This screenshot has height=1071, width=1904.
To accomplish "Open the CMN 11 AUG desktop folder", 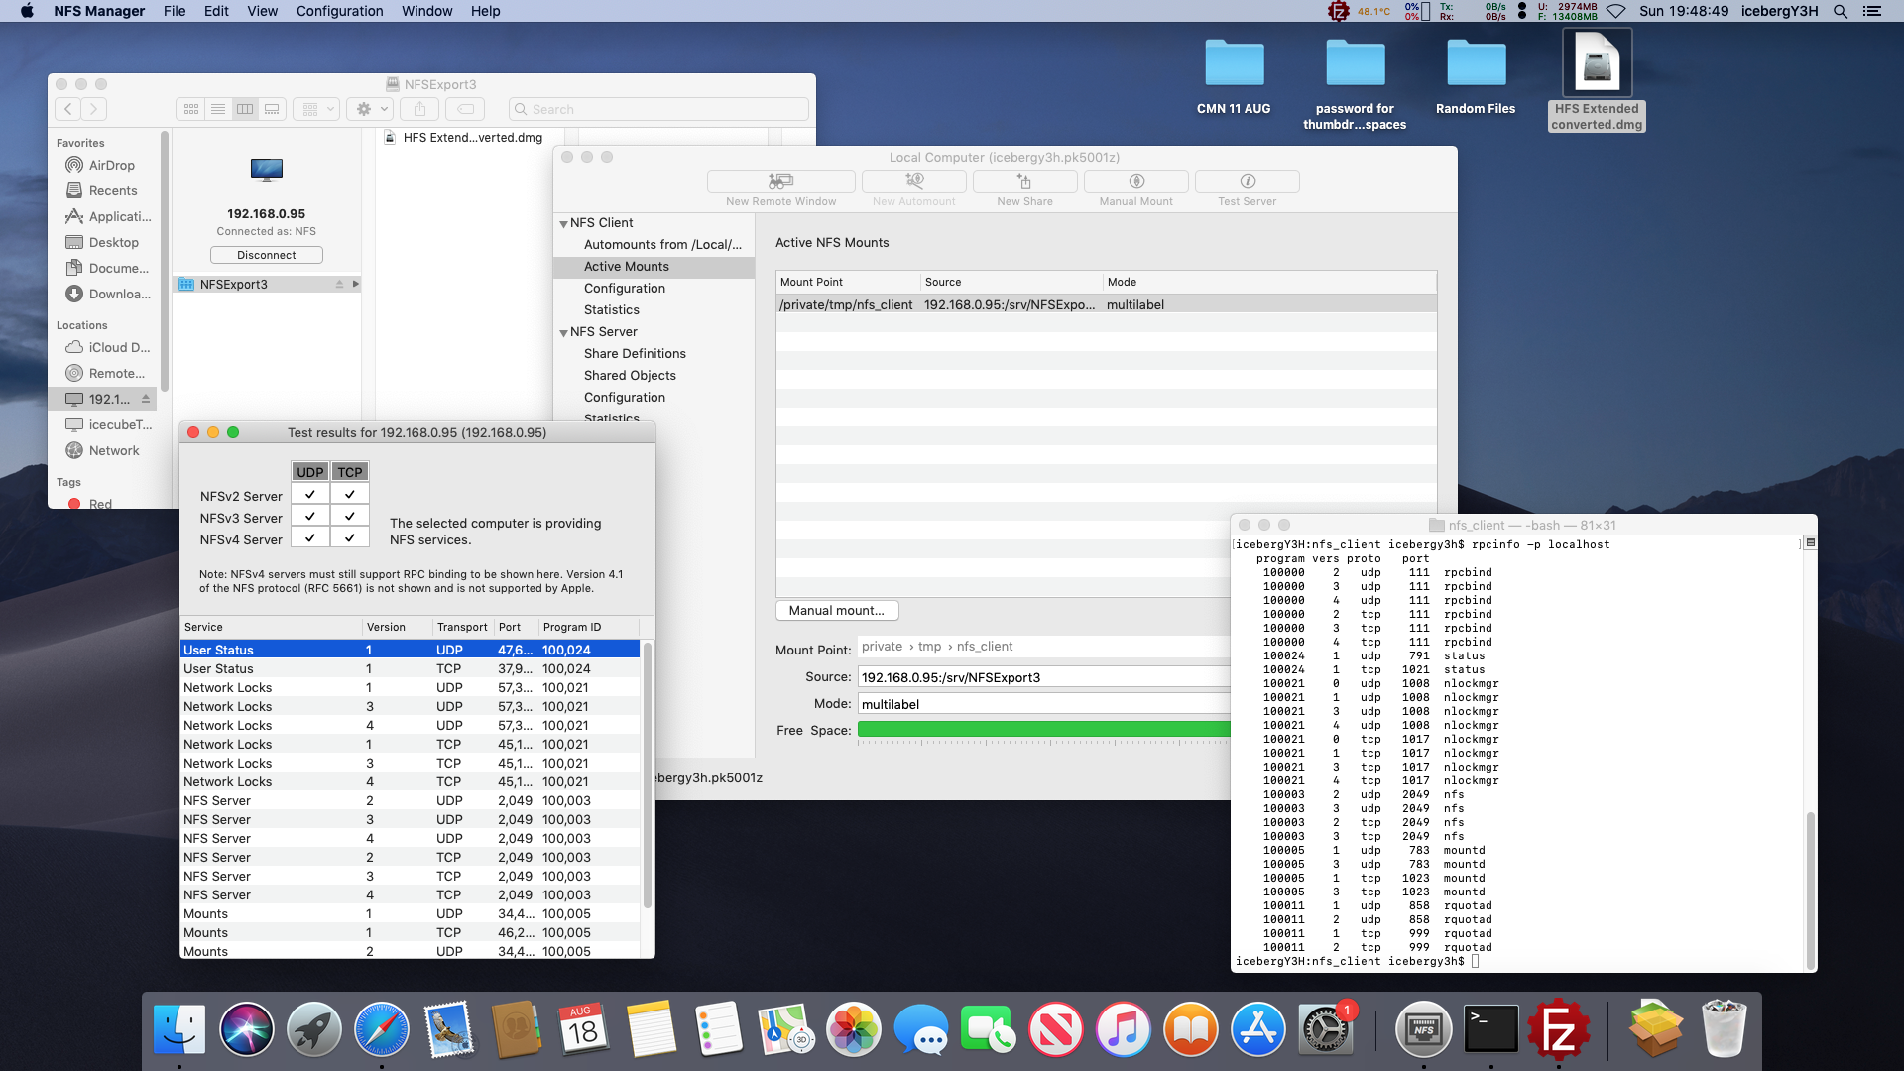I will coord(1234,77).
